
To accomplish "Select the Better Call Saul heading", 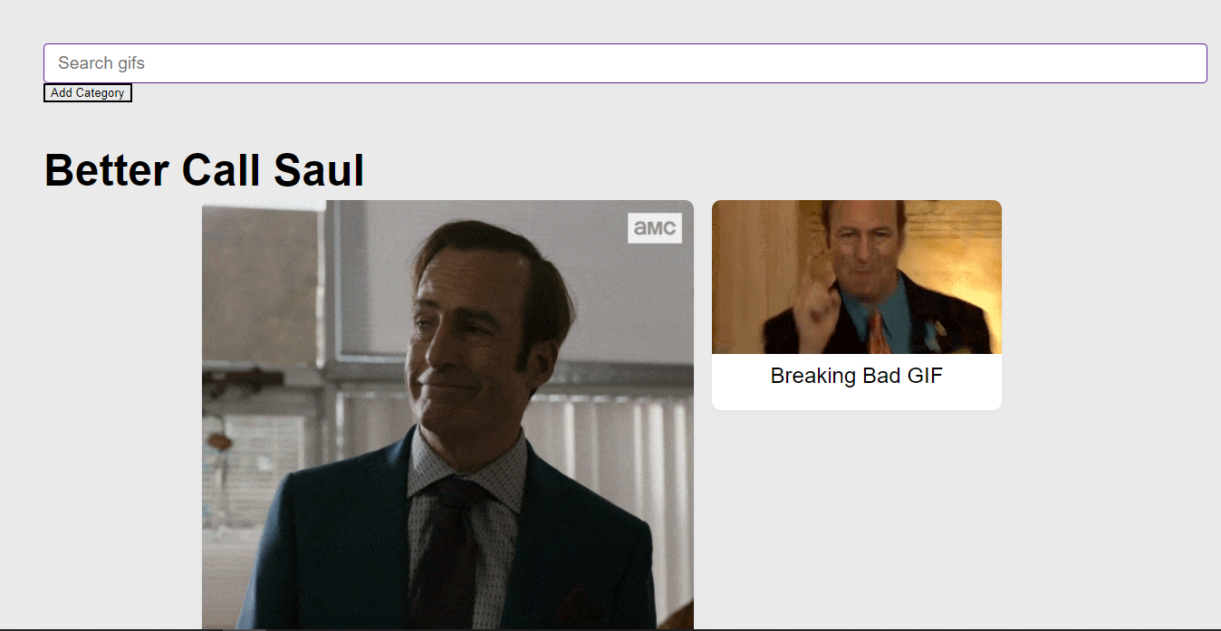I will pos(205,169).
